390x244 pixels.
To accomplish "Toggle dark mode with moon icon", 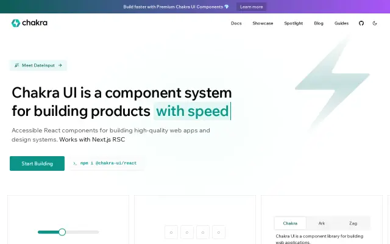I will pos(375,23).
